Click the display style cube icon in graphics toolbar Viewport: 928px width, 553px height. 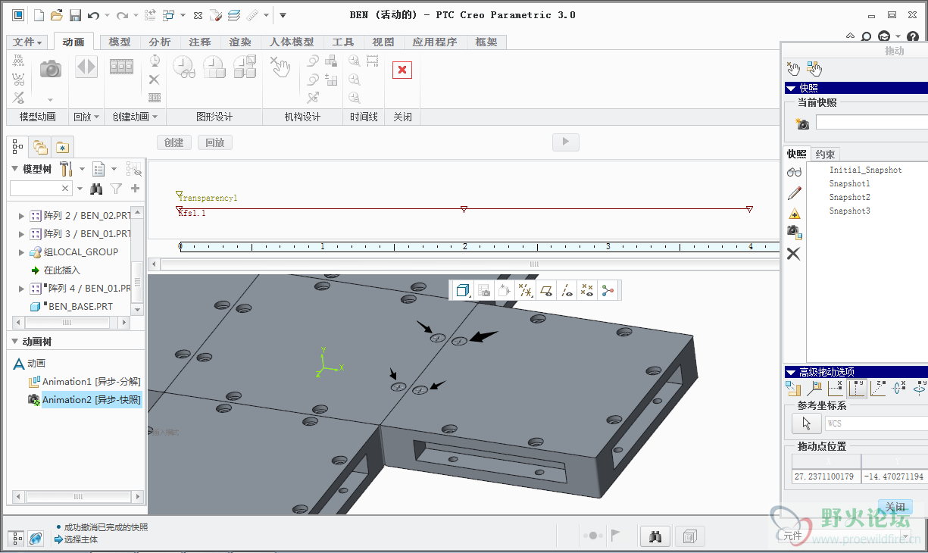(x=463, y=289)
